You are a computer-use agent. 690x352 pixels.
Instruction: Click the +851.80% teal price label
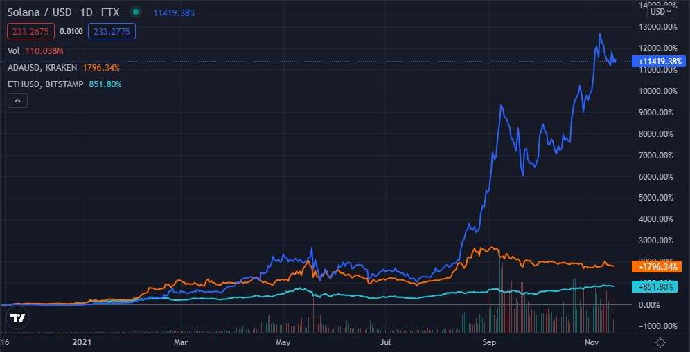click(655, 286)
